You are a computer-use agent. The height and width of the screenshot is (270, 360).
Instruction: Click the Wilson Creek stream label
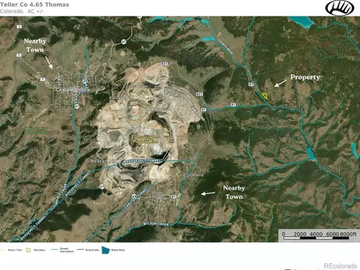[156, 223]
